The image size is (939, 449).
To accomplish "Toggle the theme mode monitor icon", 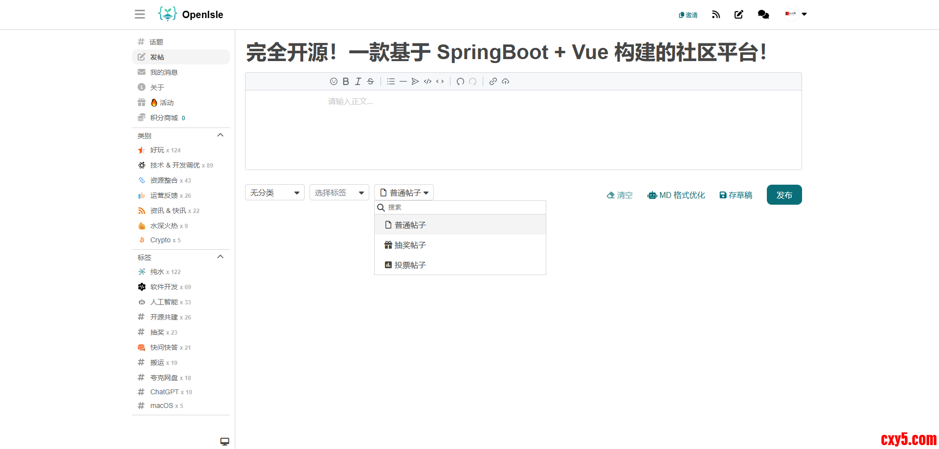I will click(224, 442).
